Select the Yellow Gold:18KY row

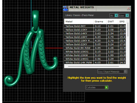point(95,37)
